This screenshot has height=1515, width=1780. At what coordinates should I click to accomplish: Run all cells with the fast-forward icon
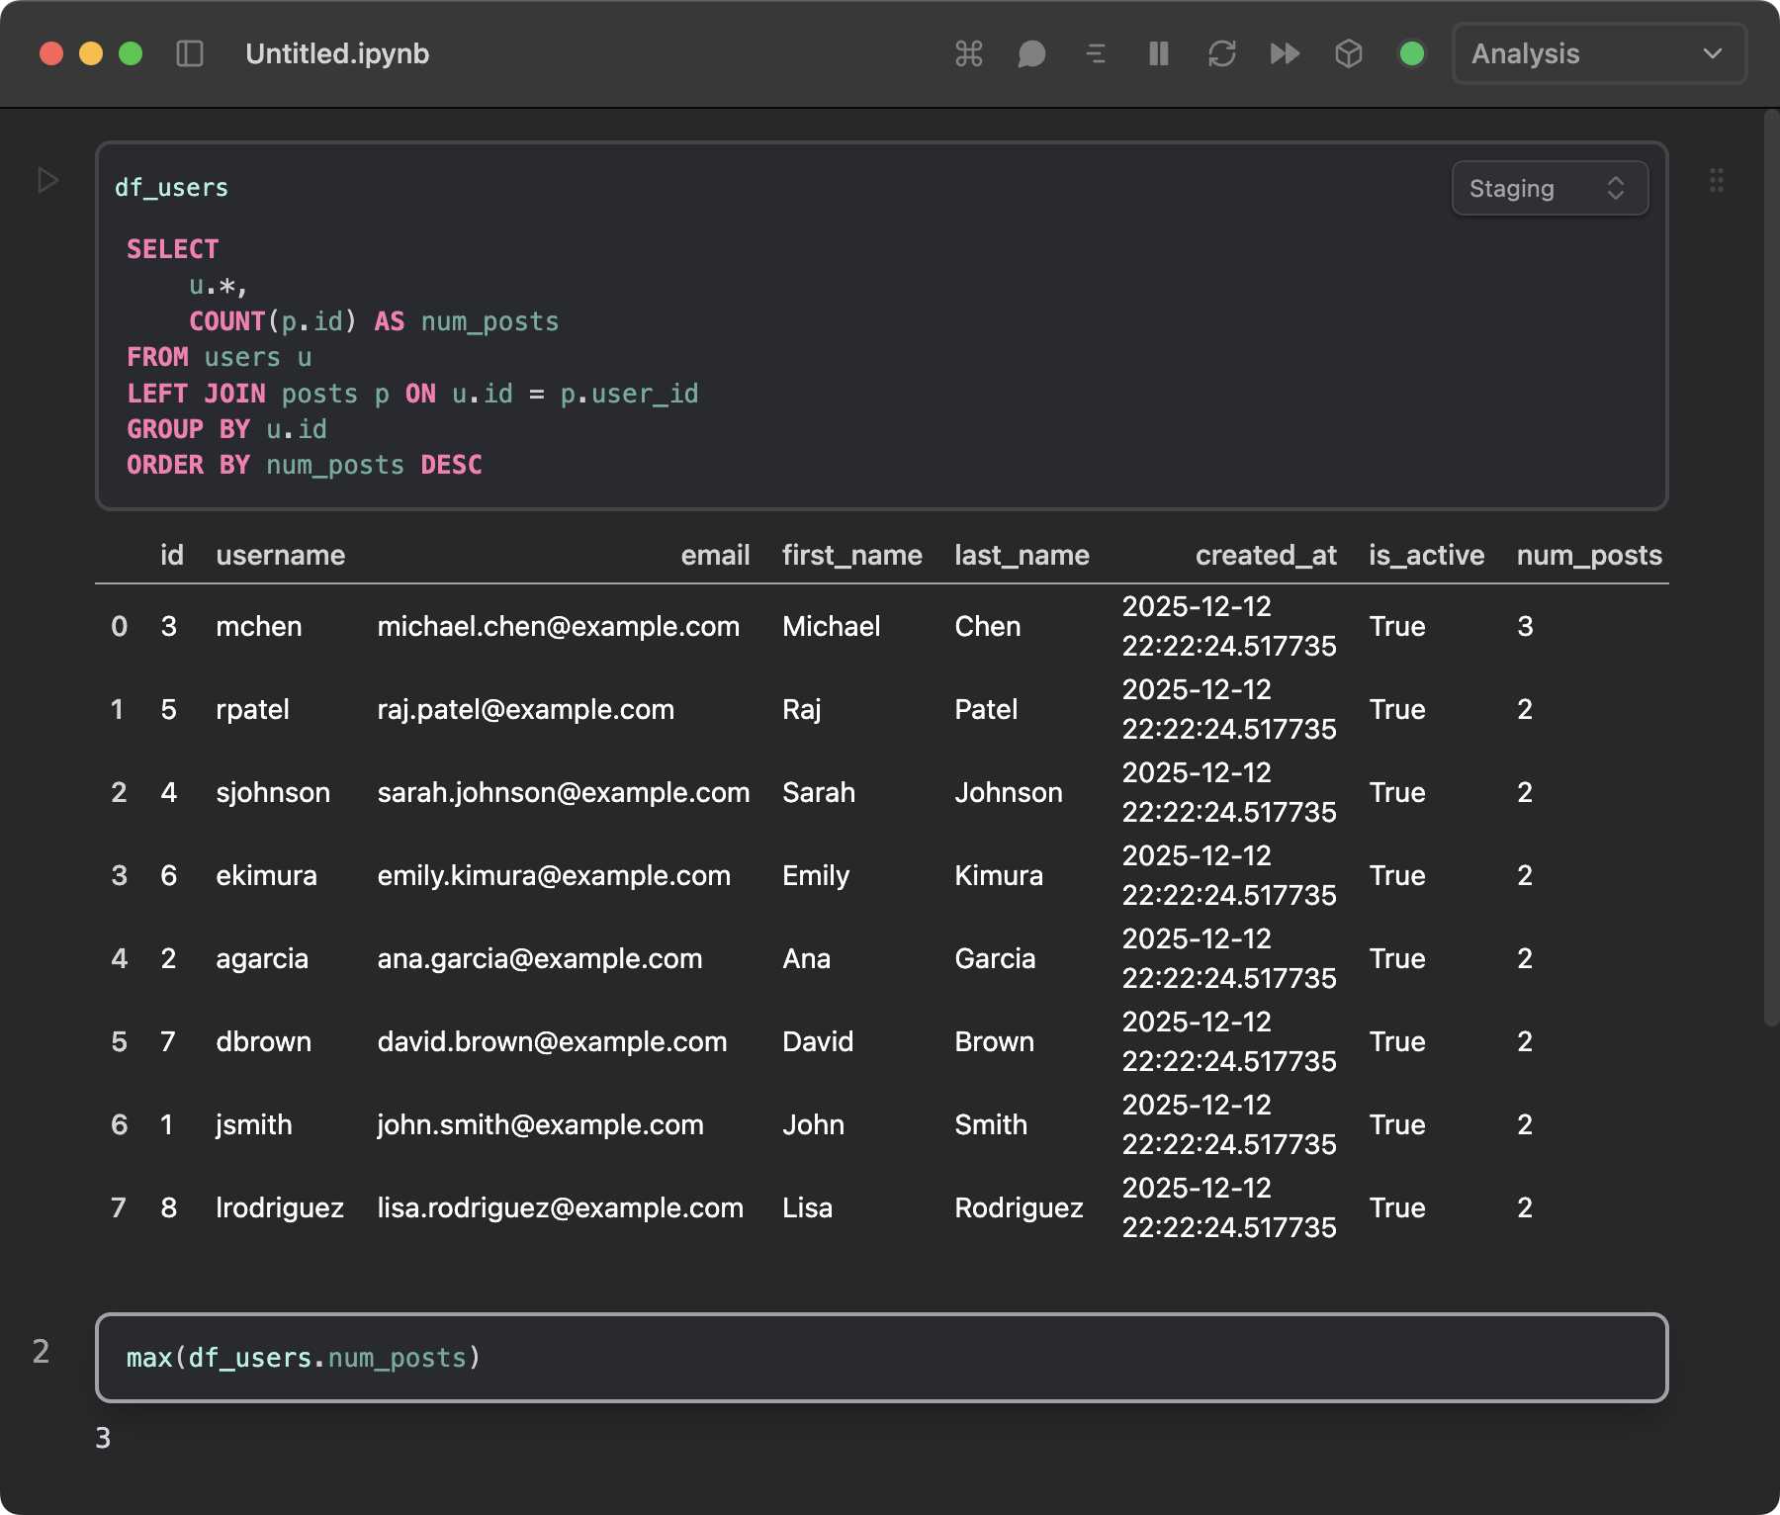pos(1285,54)
